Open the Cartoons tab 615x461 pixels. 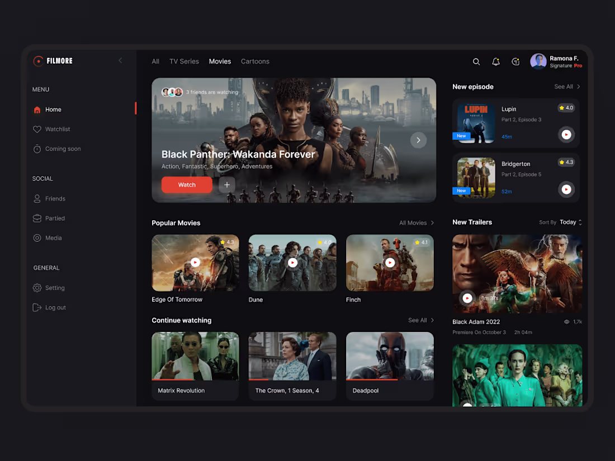(255, 61)
